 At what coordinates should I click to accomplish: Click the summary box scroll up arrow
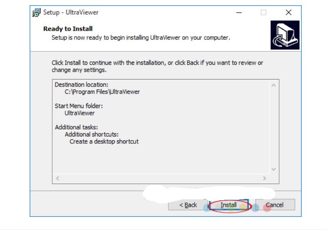coord(274,85)
